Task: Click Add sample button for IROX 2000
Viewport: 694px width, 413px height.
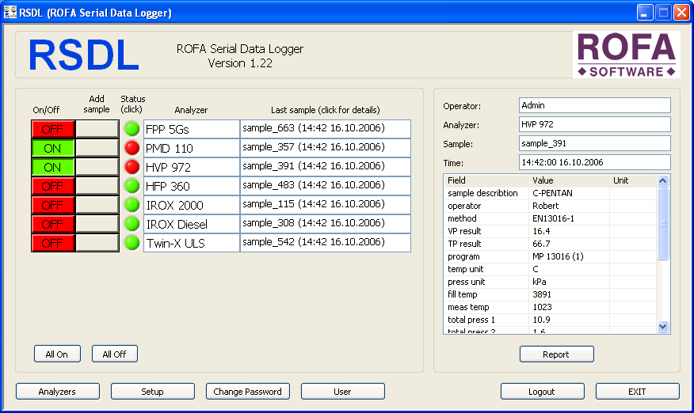Action: tap(97, 205)
